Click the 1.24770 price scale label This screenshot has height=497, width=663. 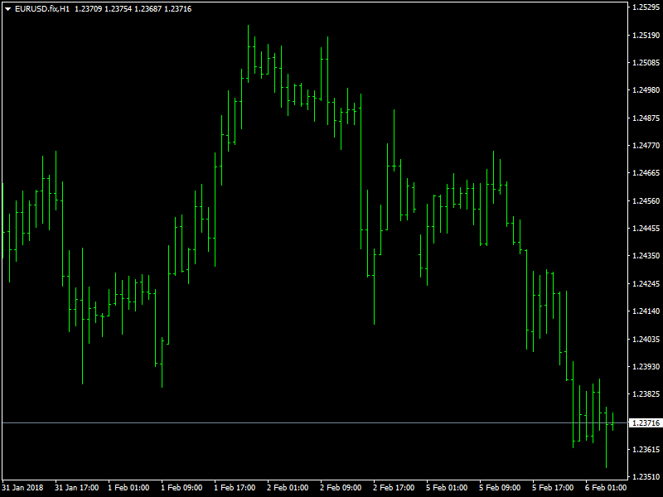point(646,146)
